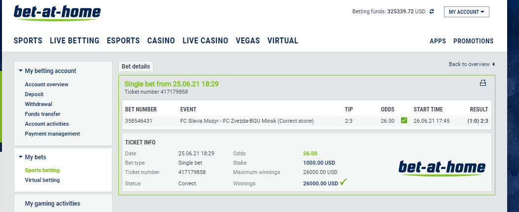Open the ESPORTS menu item
This screenshot has height=212, width=519.
[x=123, y=41]
